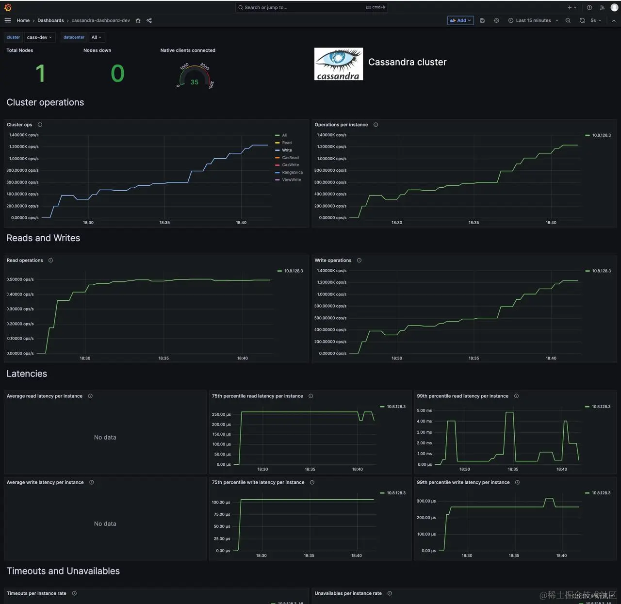Save the dashboard with disk icon
This screenshot has width=621, height=604.
(x=482, y=20)
